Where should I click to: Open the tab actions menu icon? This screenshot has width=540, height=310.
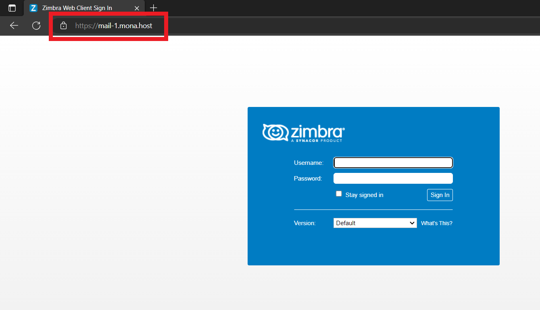coord(12,8)
